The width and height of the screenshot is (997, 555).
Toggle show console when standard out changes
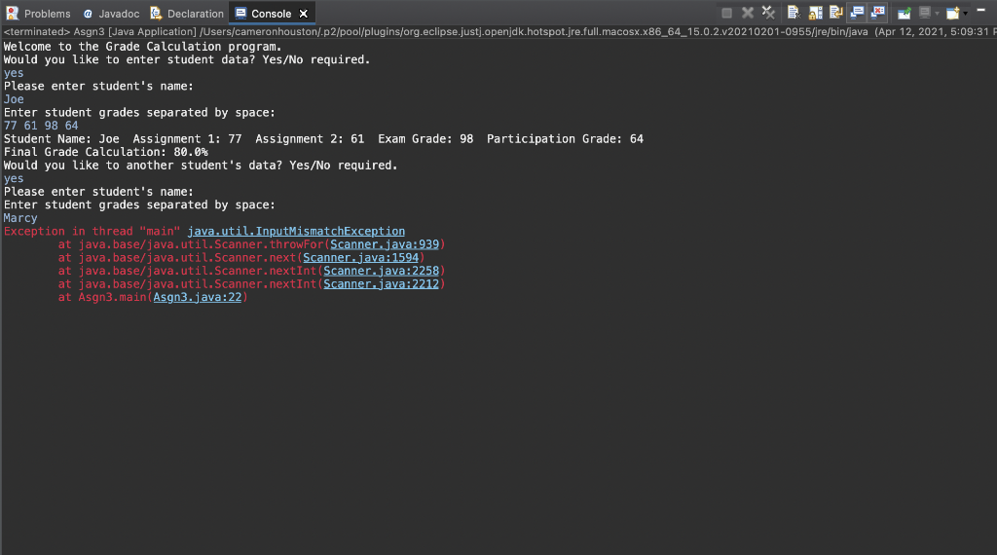pyautogui.click(x=857, y=13)
